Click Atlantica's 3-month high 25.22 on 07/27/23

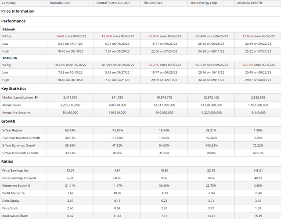[258, 51]
